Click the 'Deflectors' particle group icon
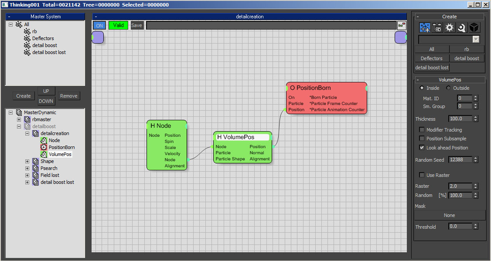This screenshot has height=261, width=491. [27, 38]
